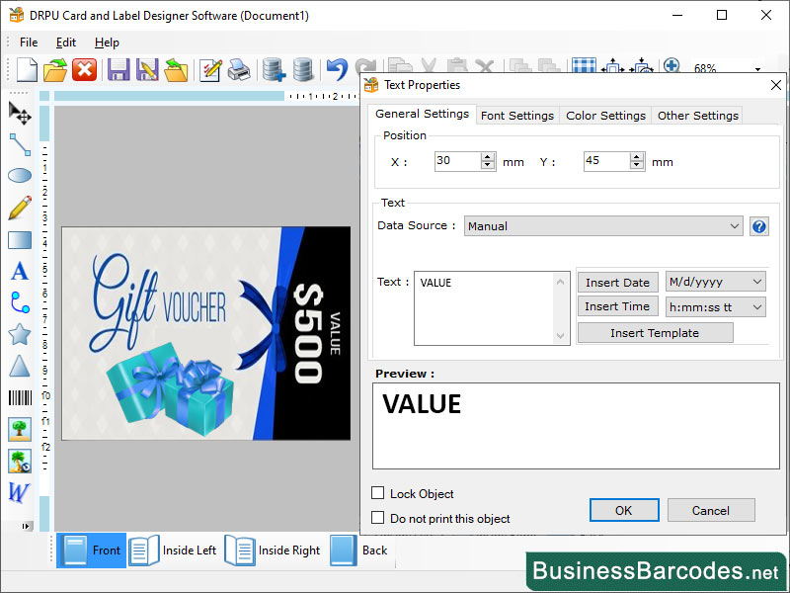Click the red close document icon

pos(84,69)
